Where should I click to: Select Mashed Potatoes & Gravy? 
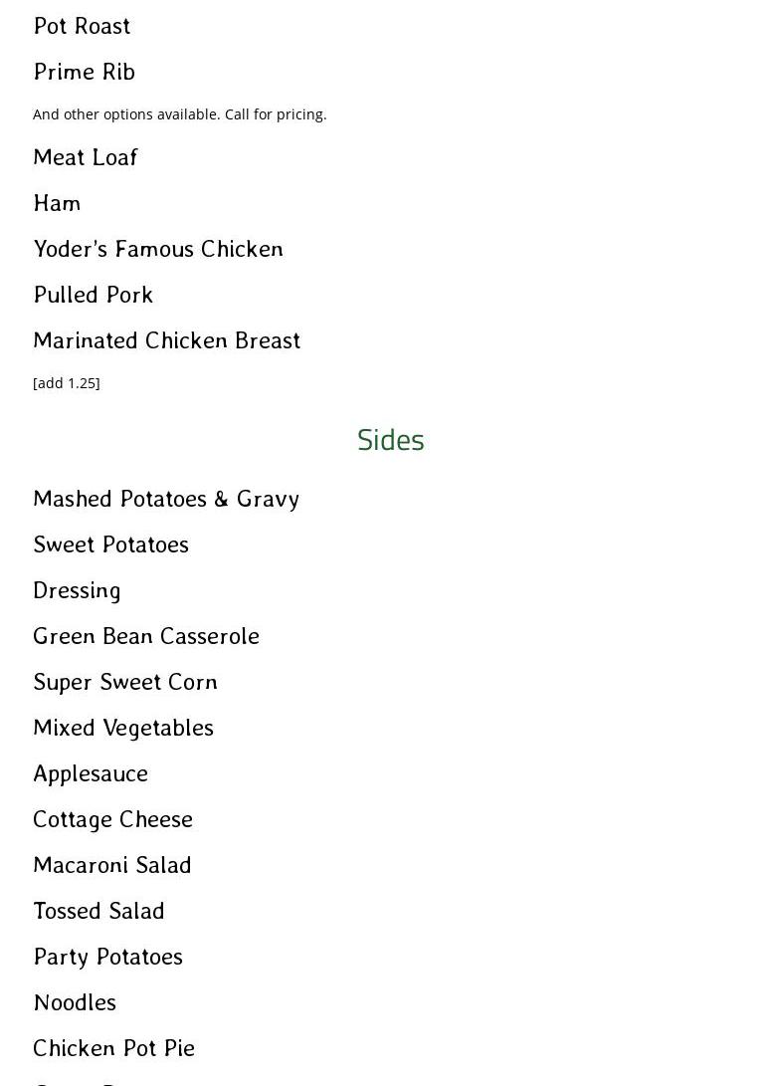(x=166, y=499)
